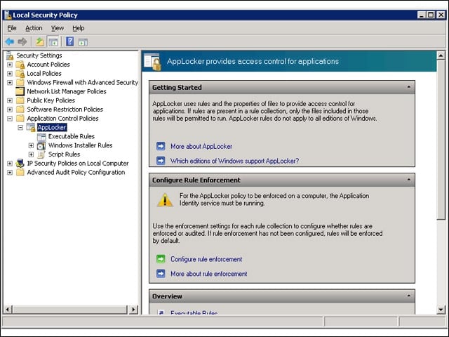Click the right pane vertical scrollbar thumb

[441, 140]
